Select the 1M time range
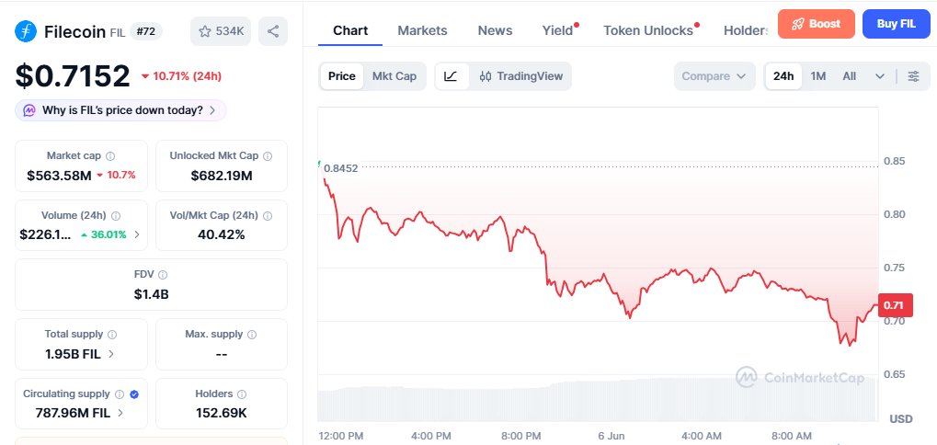Screen dimensions: 937x445 click(x=818, y=76)
